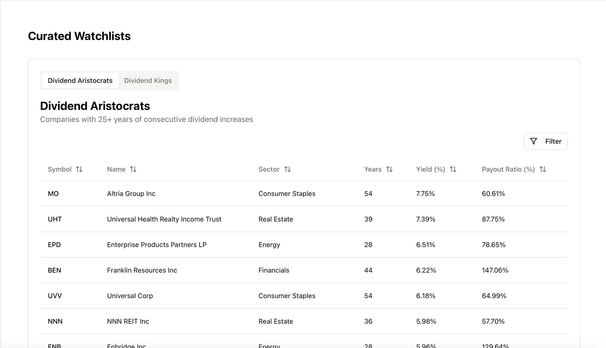The image size is (606, 348).
Task: Select the MO symbol cell
Action: [53, 194]
